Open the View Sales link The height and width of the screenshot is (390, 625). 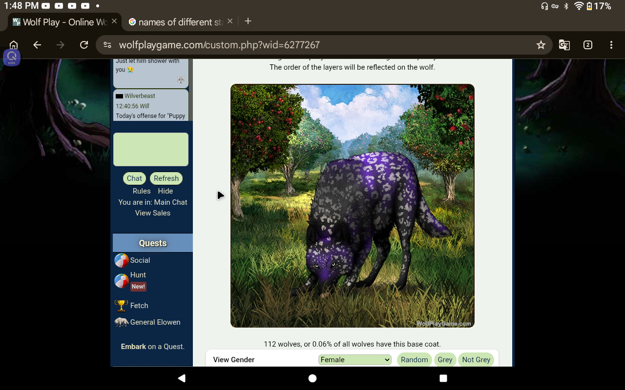[153, 213]
